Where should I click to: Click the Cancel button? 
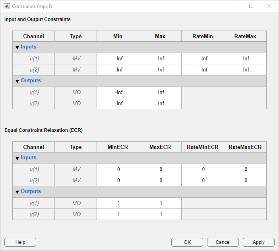point(223,242)
